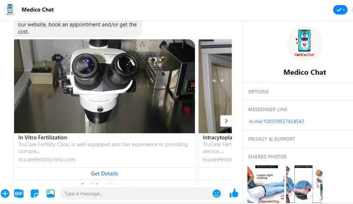Click the large Medico Chat profile picture
Viewport: 353px width, 204px height.
click(304, 43)
